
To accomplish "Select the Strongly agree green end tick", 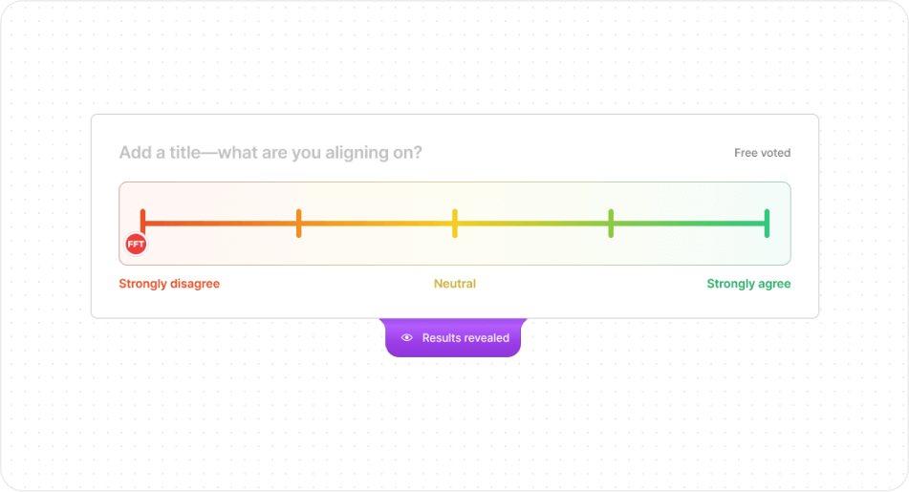I will coord(767,224).
